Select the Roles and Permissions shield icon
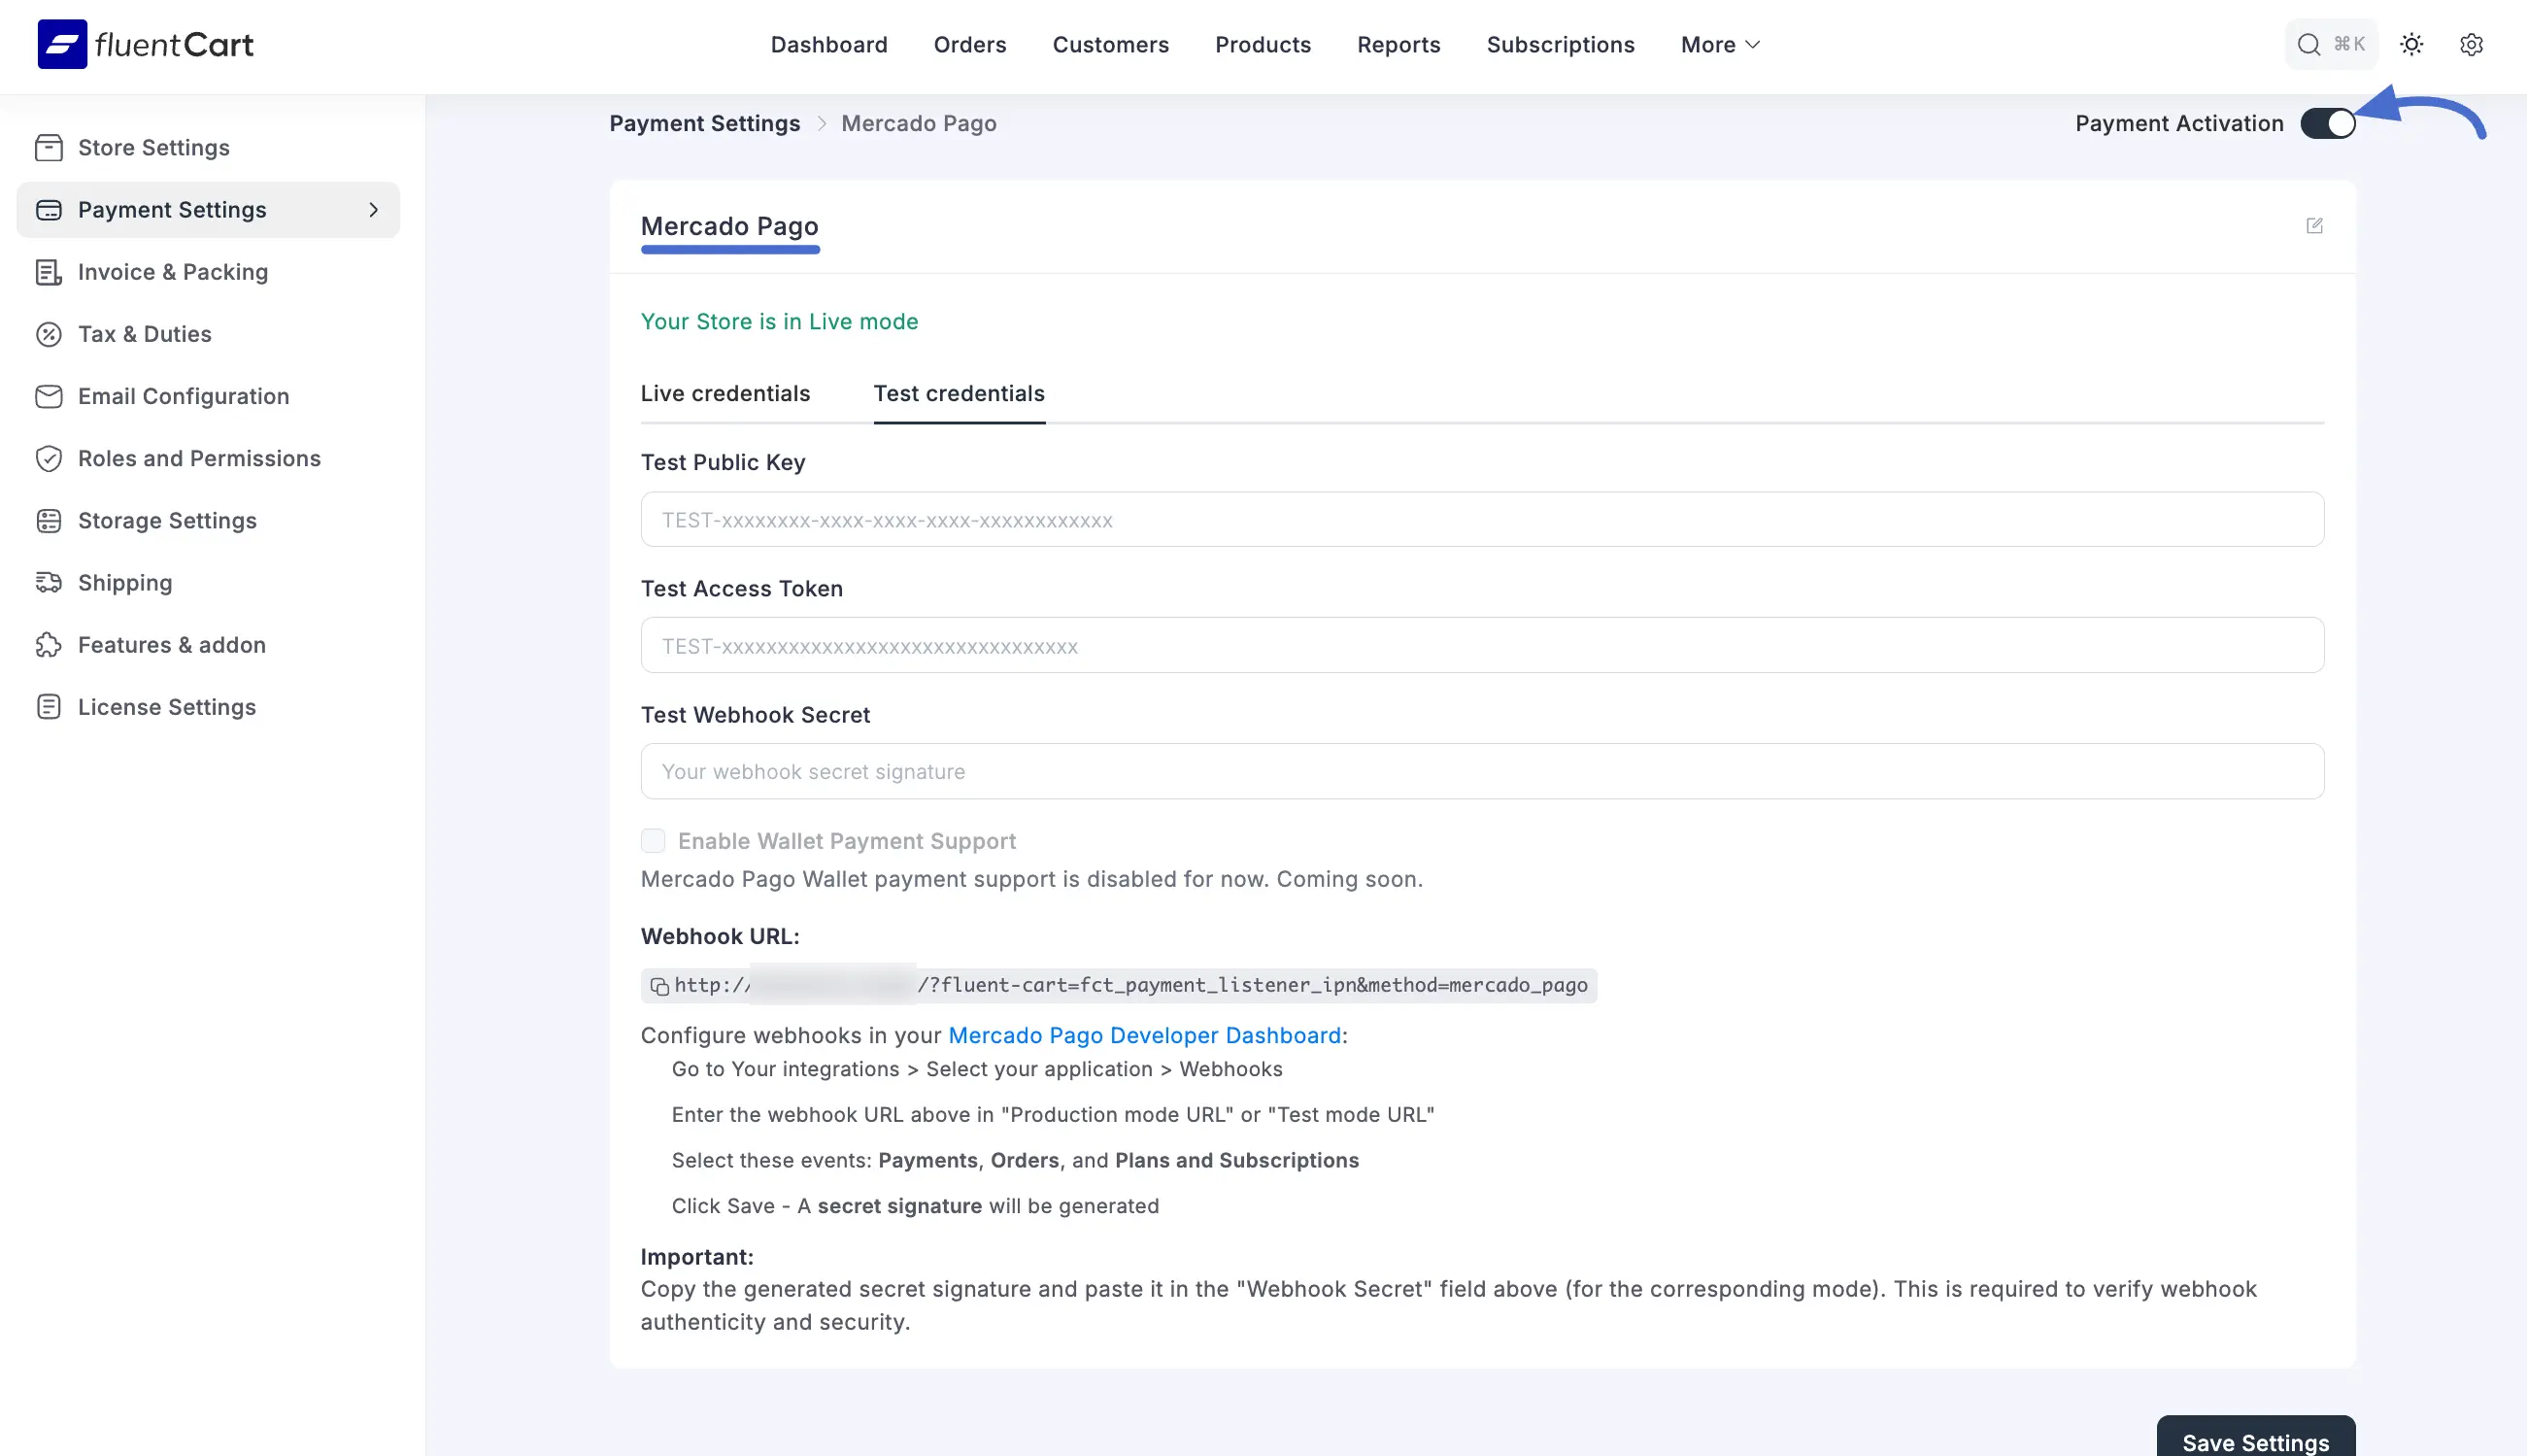 coord(50,458)
